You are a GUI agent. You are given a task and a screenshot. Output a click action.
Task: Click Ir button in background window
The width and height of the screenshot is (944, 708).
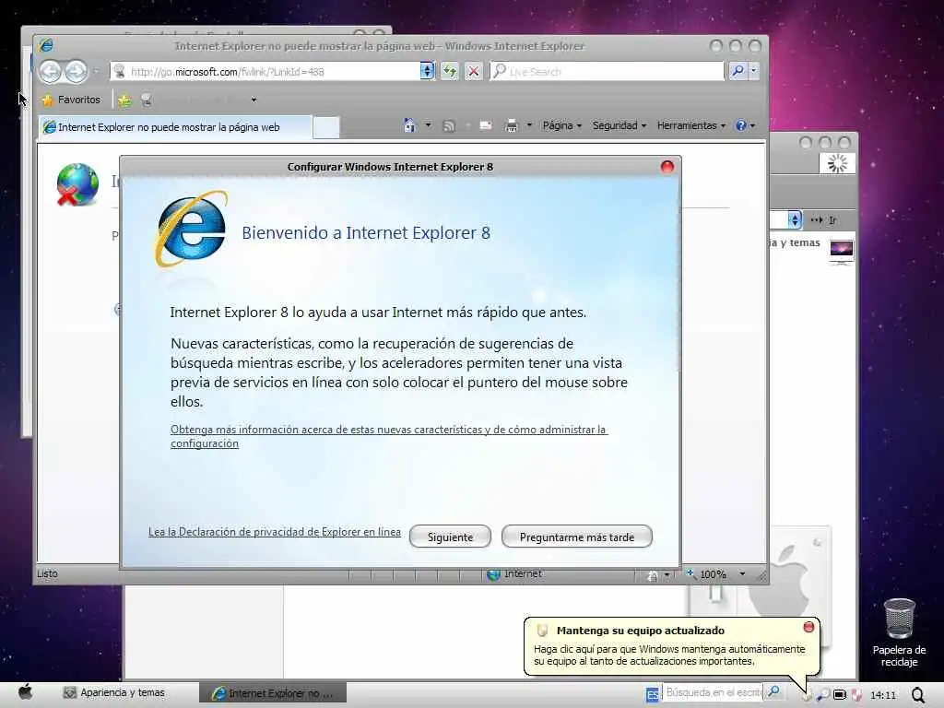click(x=824, y=220)
